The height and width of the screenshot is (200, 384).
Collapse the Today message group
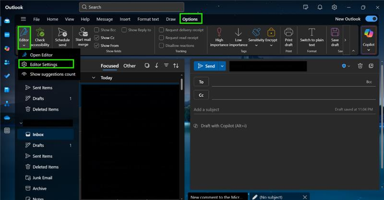[x=94, y=78]
